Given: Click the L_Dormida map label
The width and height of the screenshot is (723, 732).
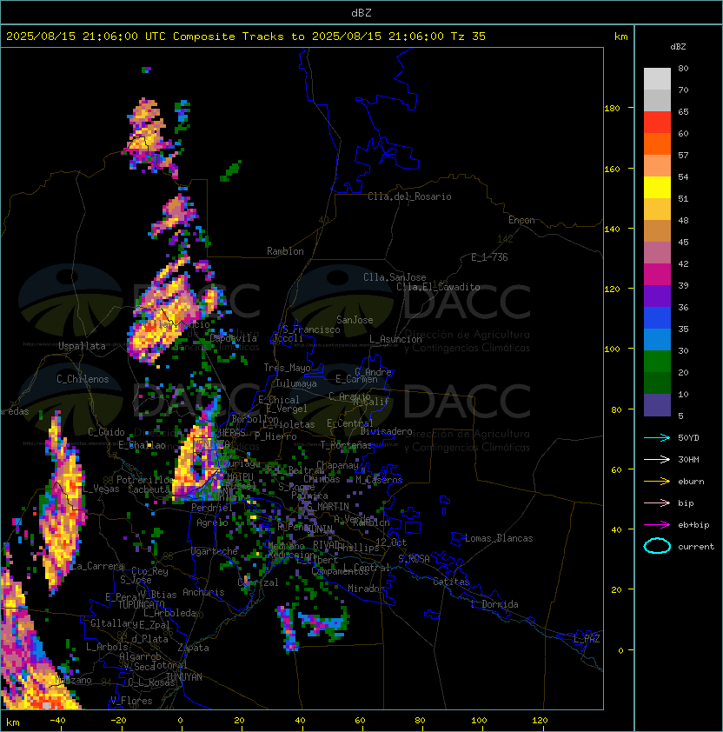Looking at the screenshot, I should (x=494, y=604).
